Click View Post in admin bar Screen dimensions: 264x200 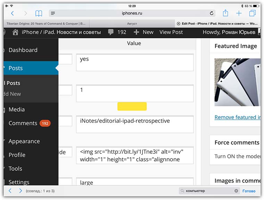[x=171, y=32]
